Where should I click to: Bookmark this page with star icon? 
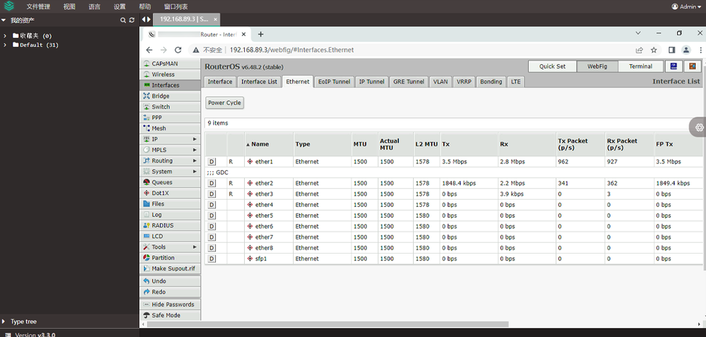(x=654, y=50)
